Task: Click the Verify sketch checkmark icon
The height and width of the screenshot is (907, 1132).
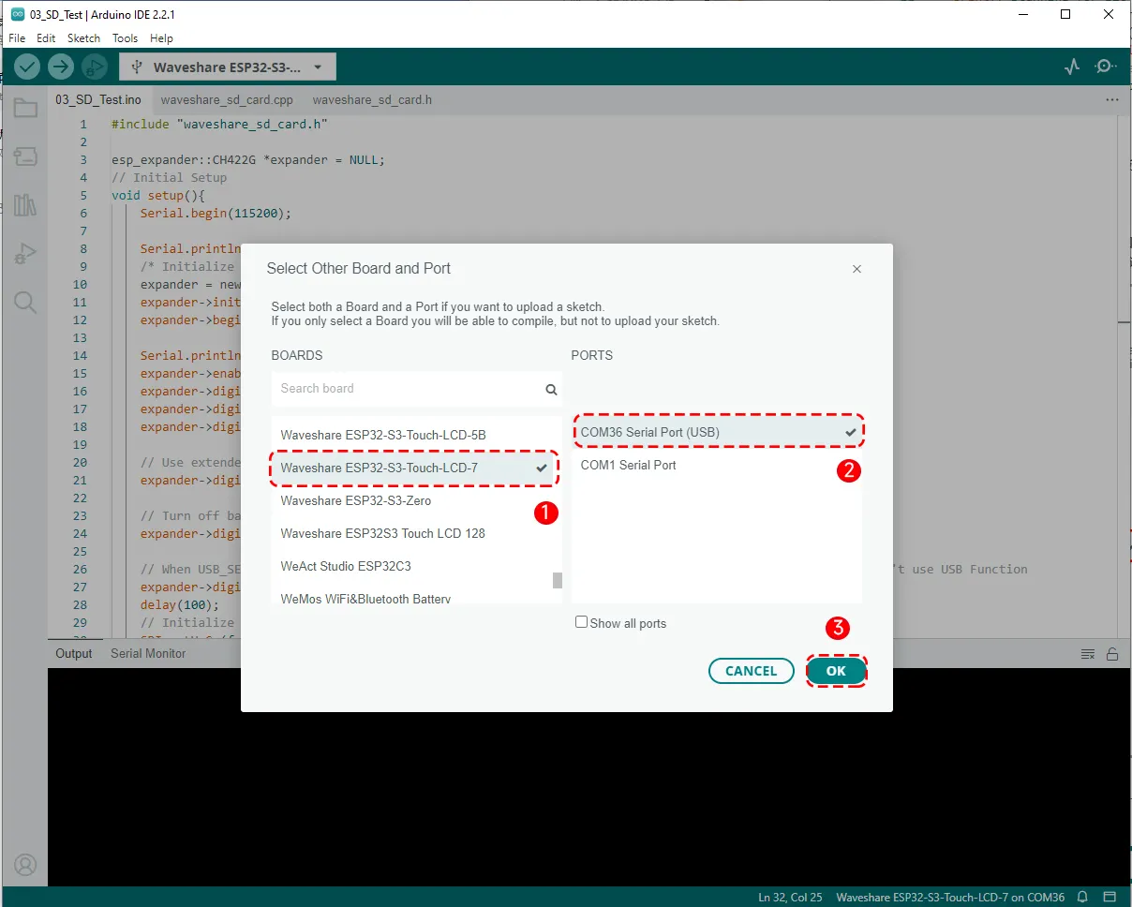Action: pos(27,67)
